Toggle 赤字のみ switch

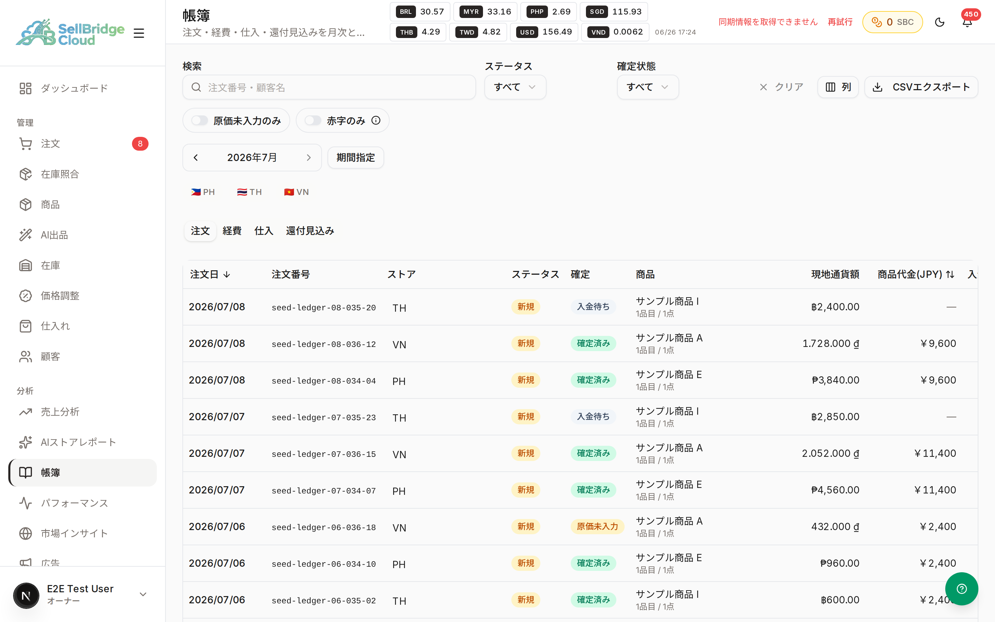(313, 121)
